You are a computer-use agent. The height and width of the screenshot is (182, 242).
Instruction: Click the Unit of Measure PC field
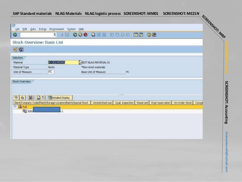point(51,72)
